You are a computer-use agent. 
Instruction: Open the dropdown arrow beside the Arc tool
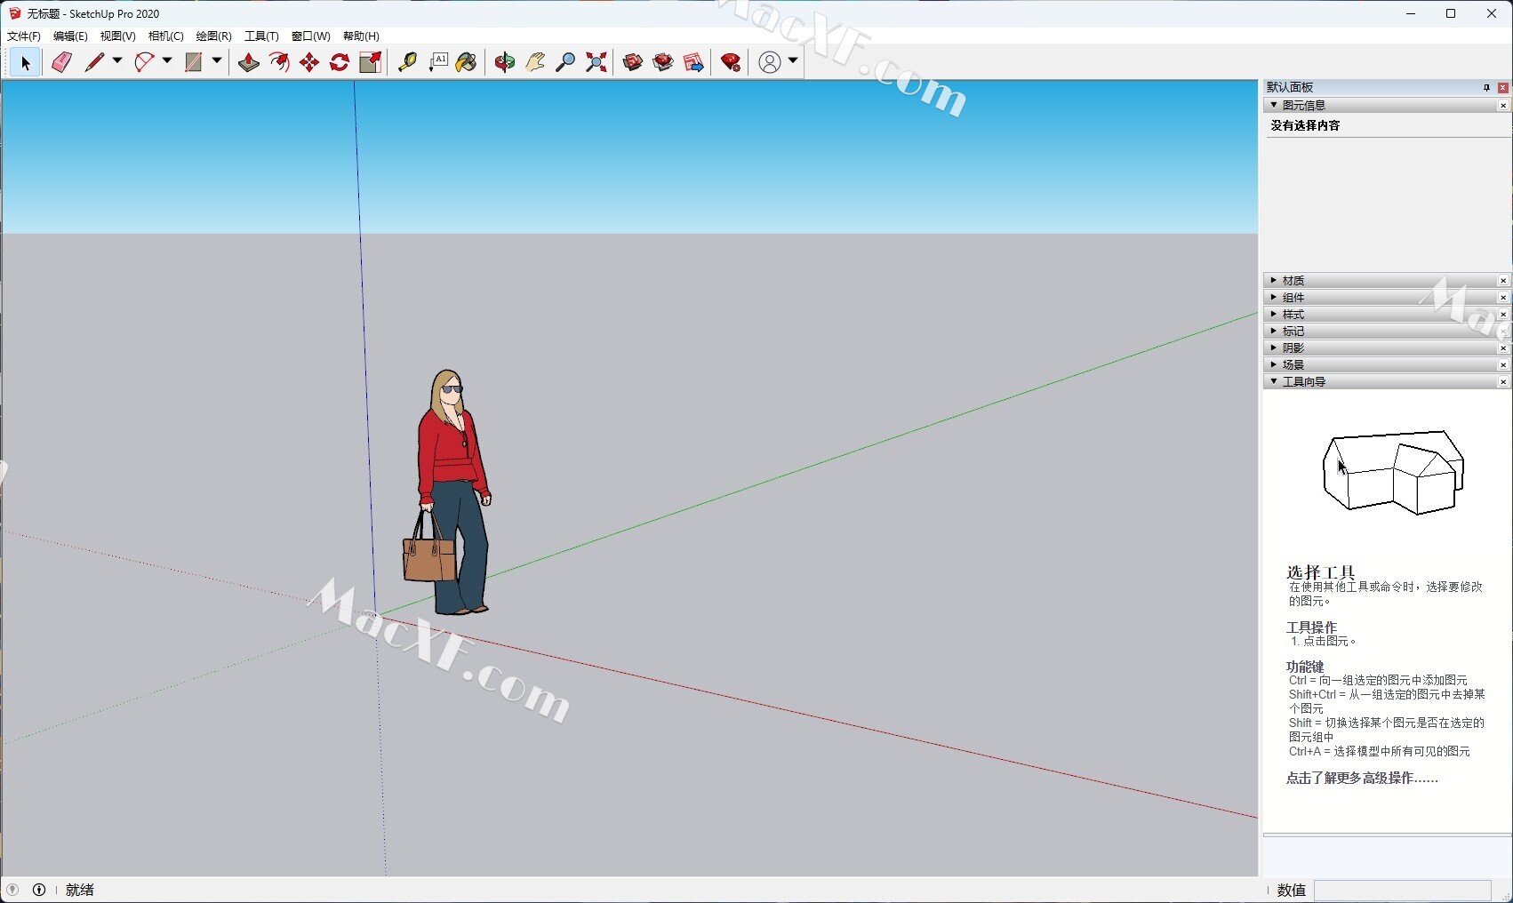click(x=166, y=61)
